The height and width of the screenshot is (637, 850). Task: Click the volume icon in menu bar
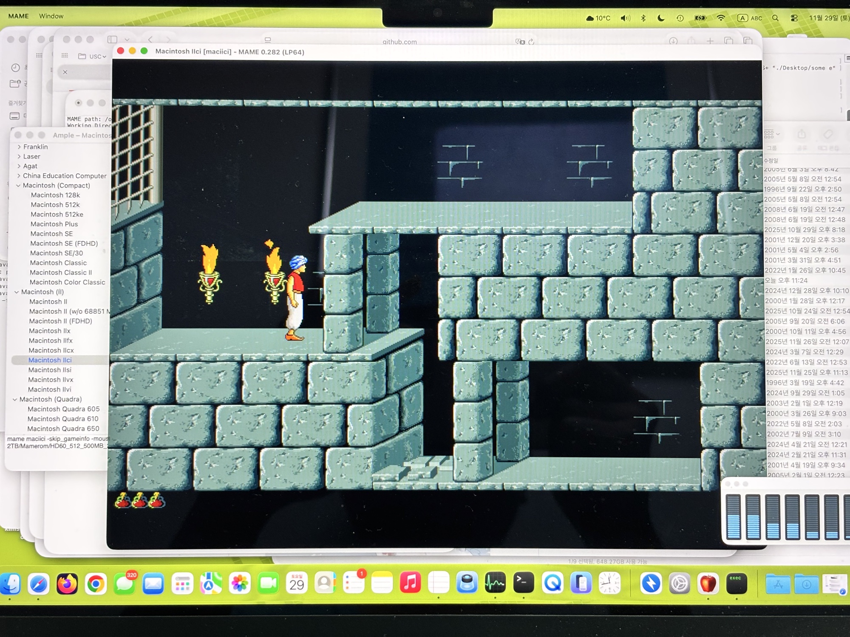tap(625, 18)
